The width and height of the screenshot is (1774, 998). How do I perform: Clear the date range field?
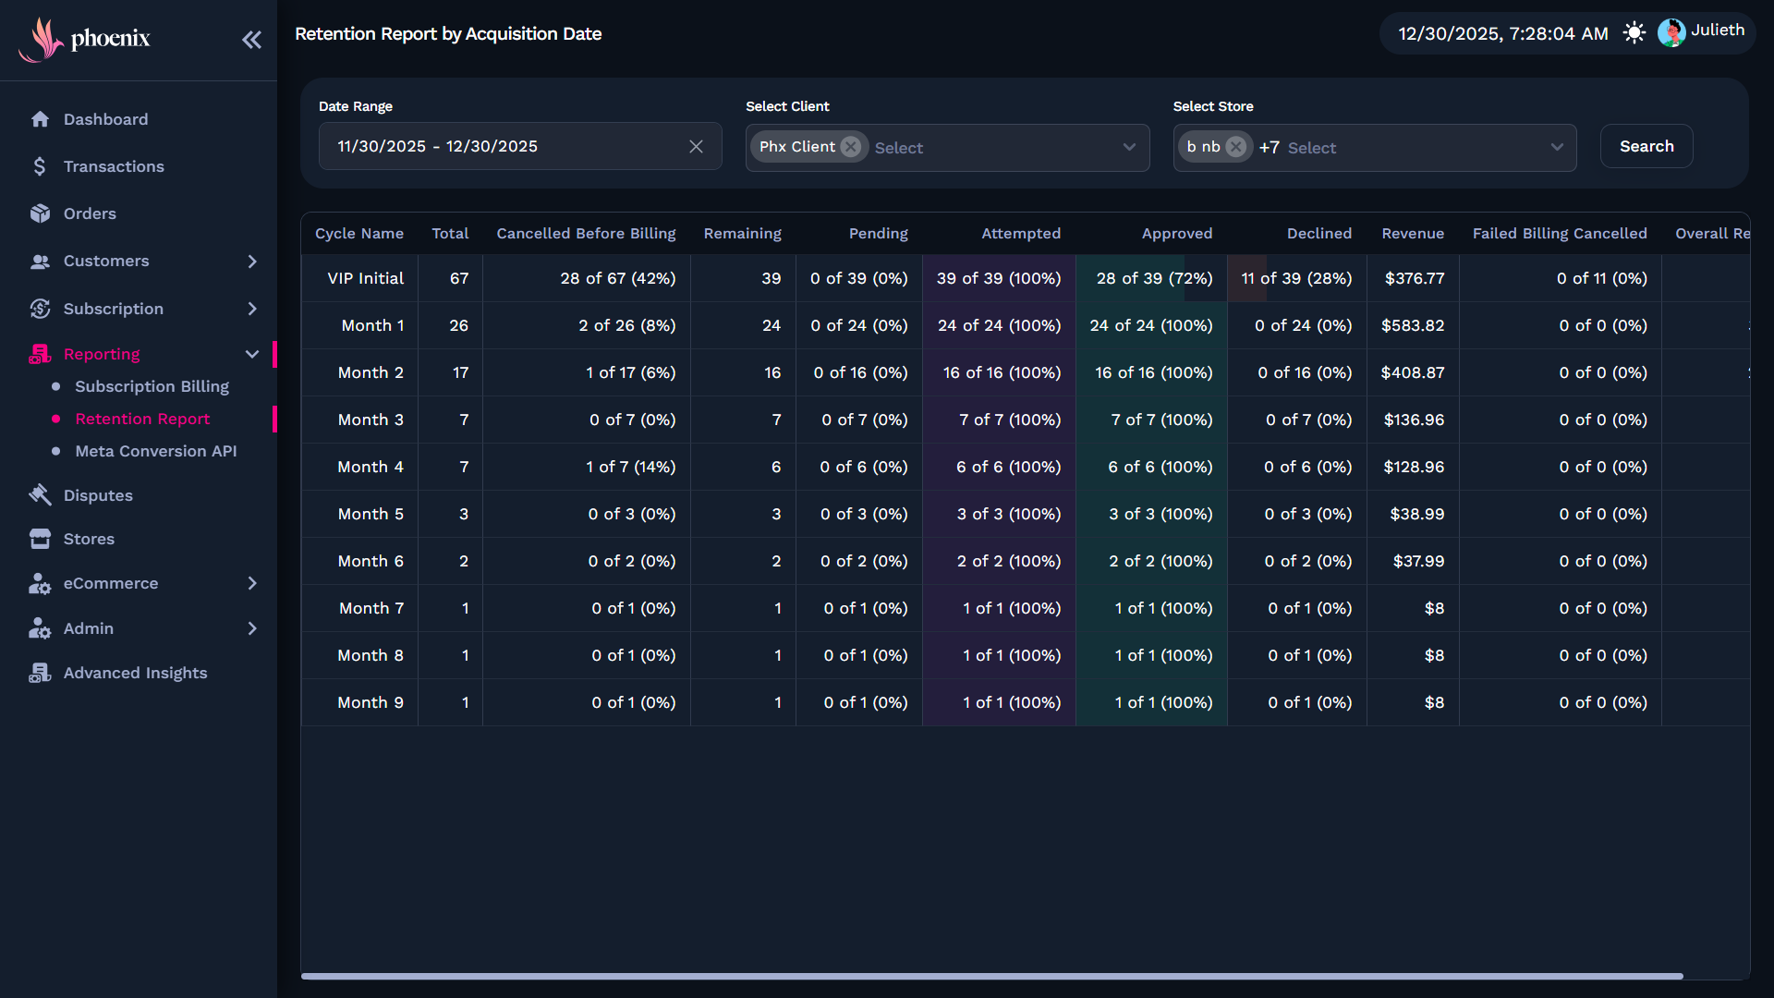click(696, 147)
